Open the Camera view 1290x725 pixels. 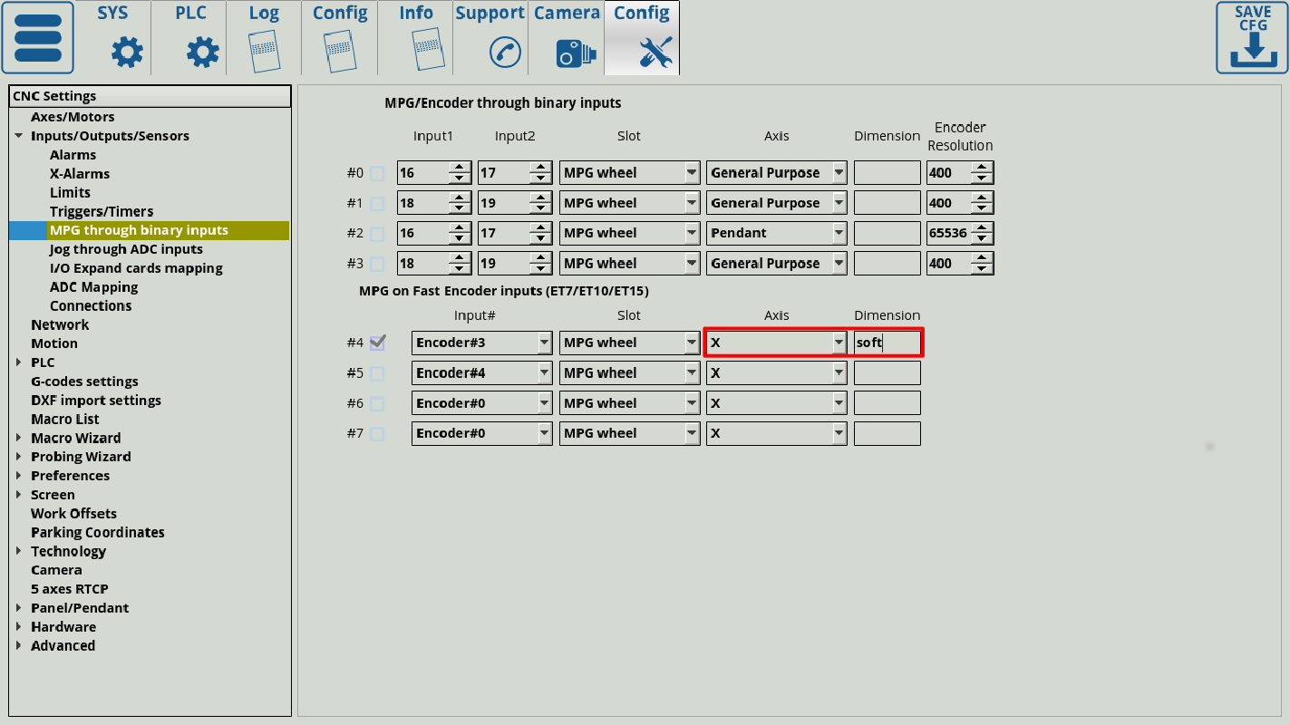coord(567,38)
